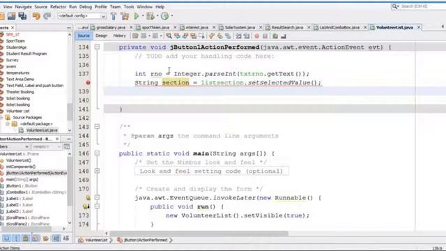Close the interest.java tab
This screenshot has height=251, width=446.
(214, 27)
